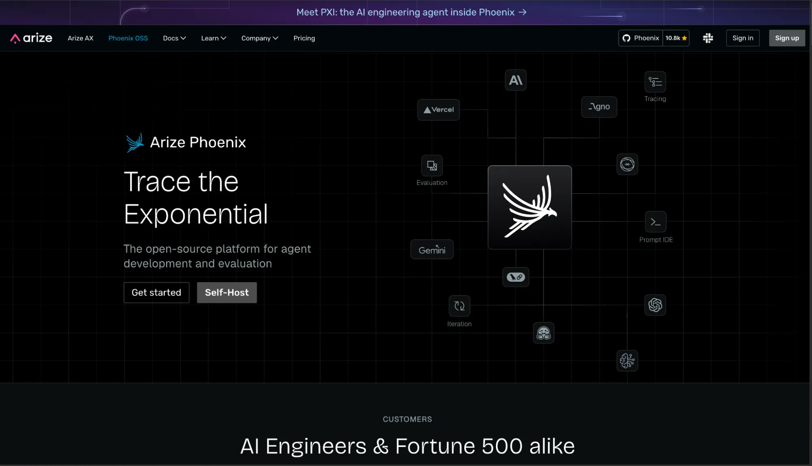Screen dimensions: 812x466
Task: Click the Get started button
Action: tap(156, 293)
